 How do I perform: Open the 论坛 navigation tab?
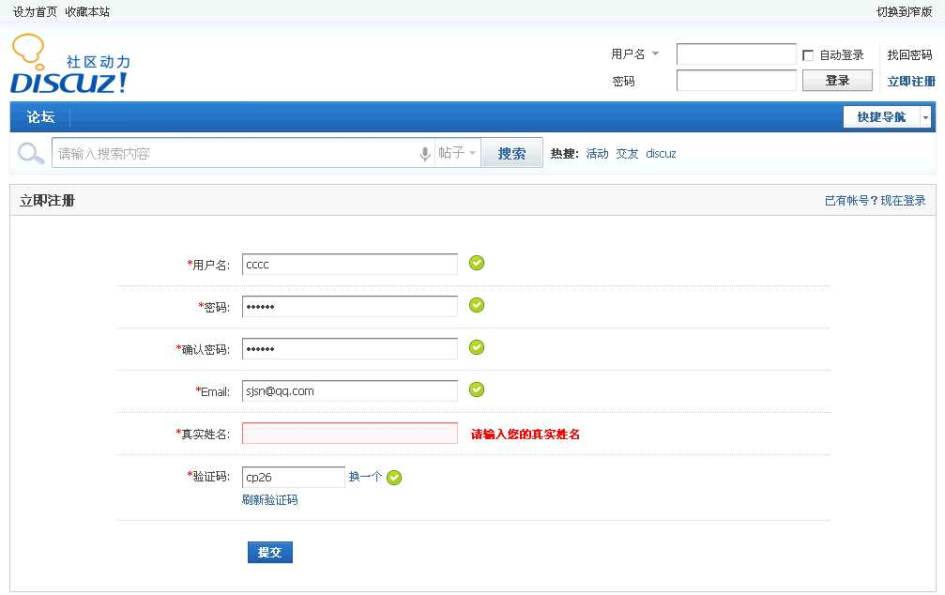pyautogui.click(x=40, y=117)
